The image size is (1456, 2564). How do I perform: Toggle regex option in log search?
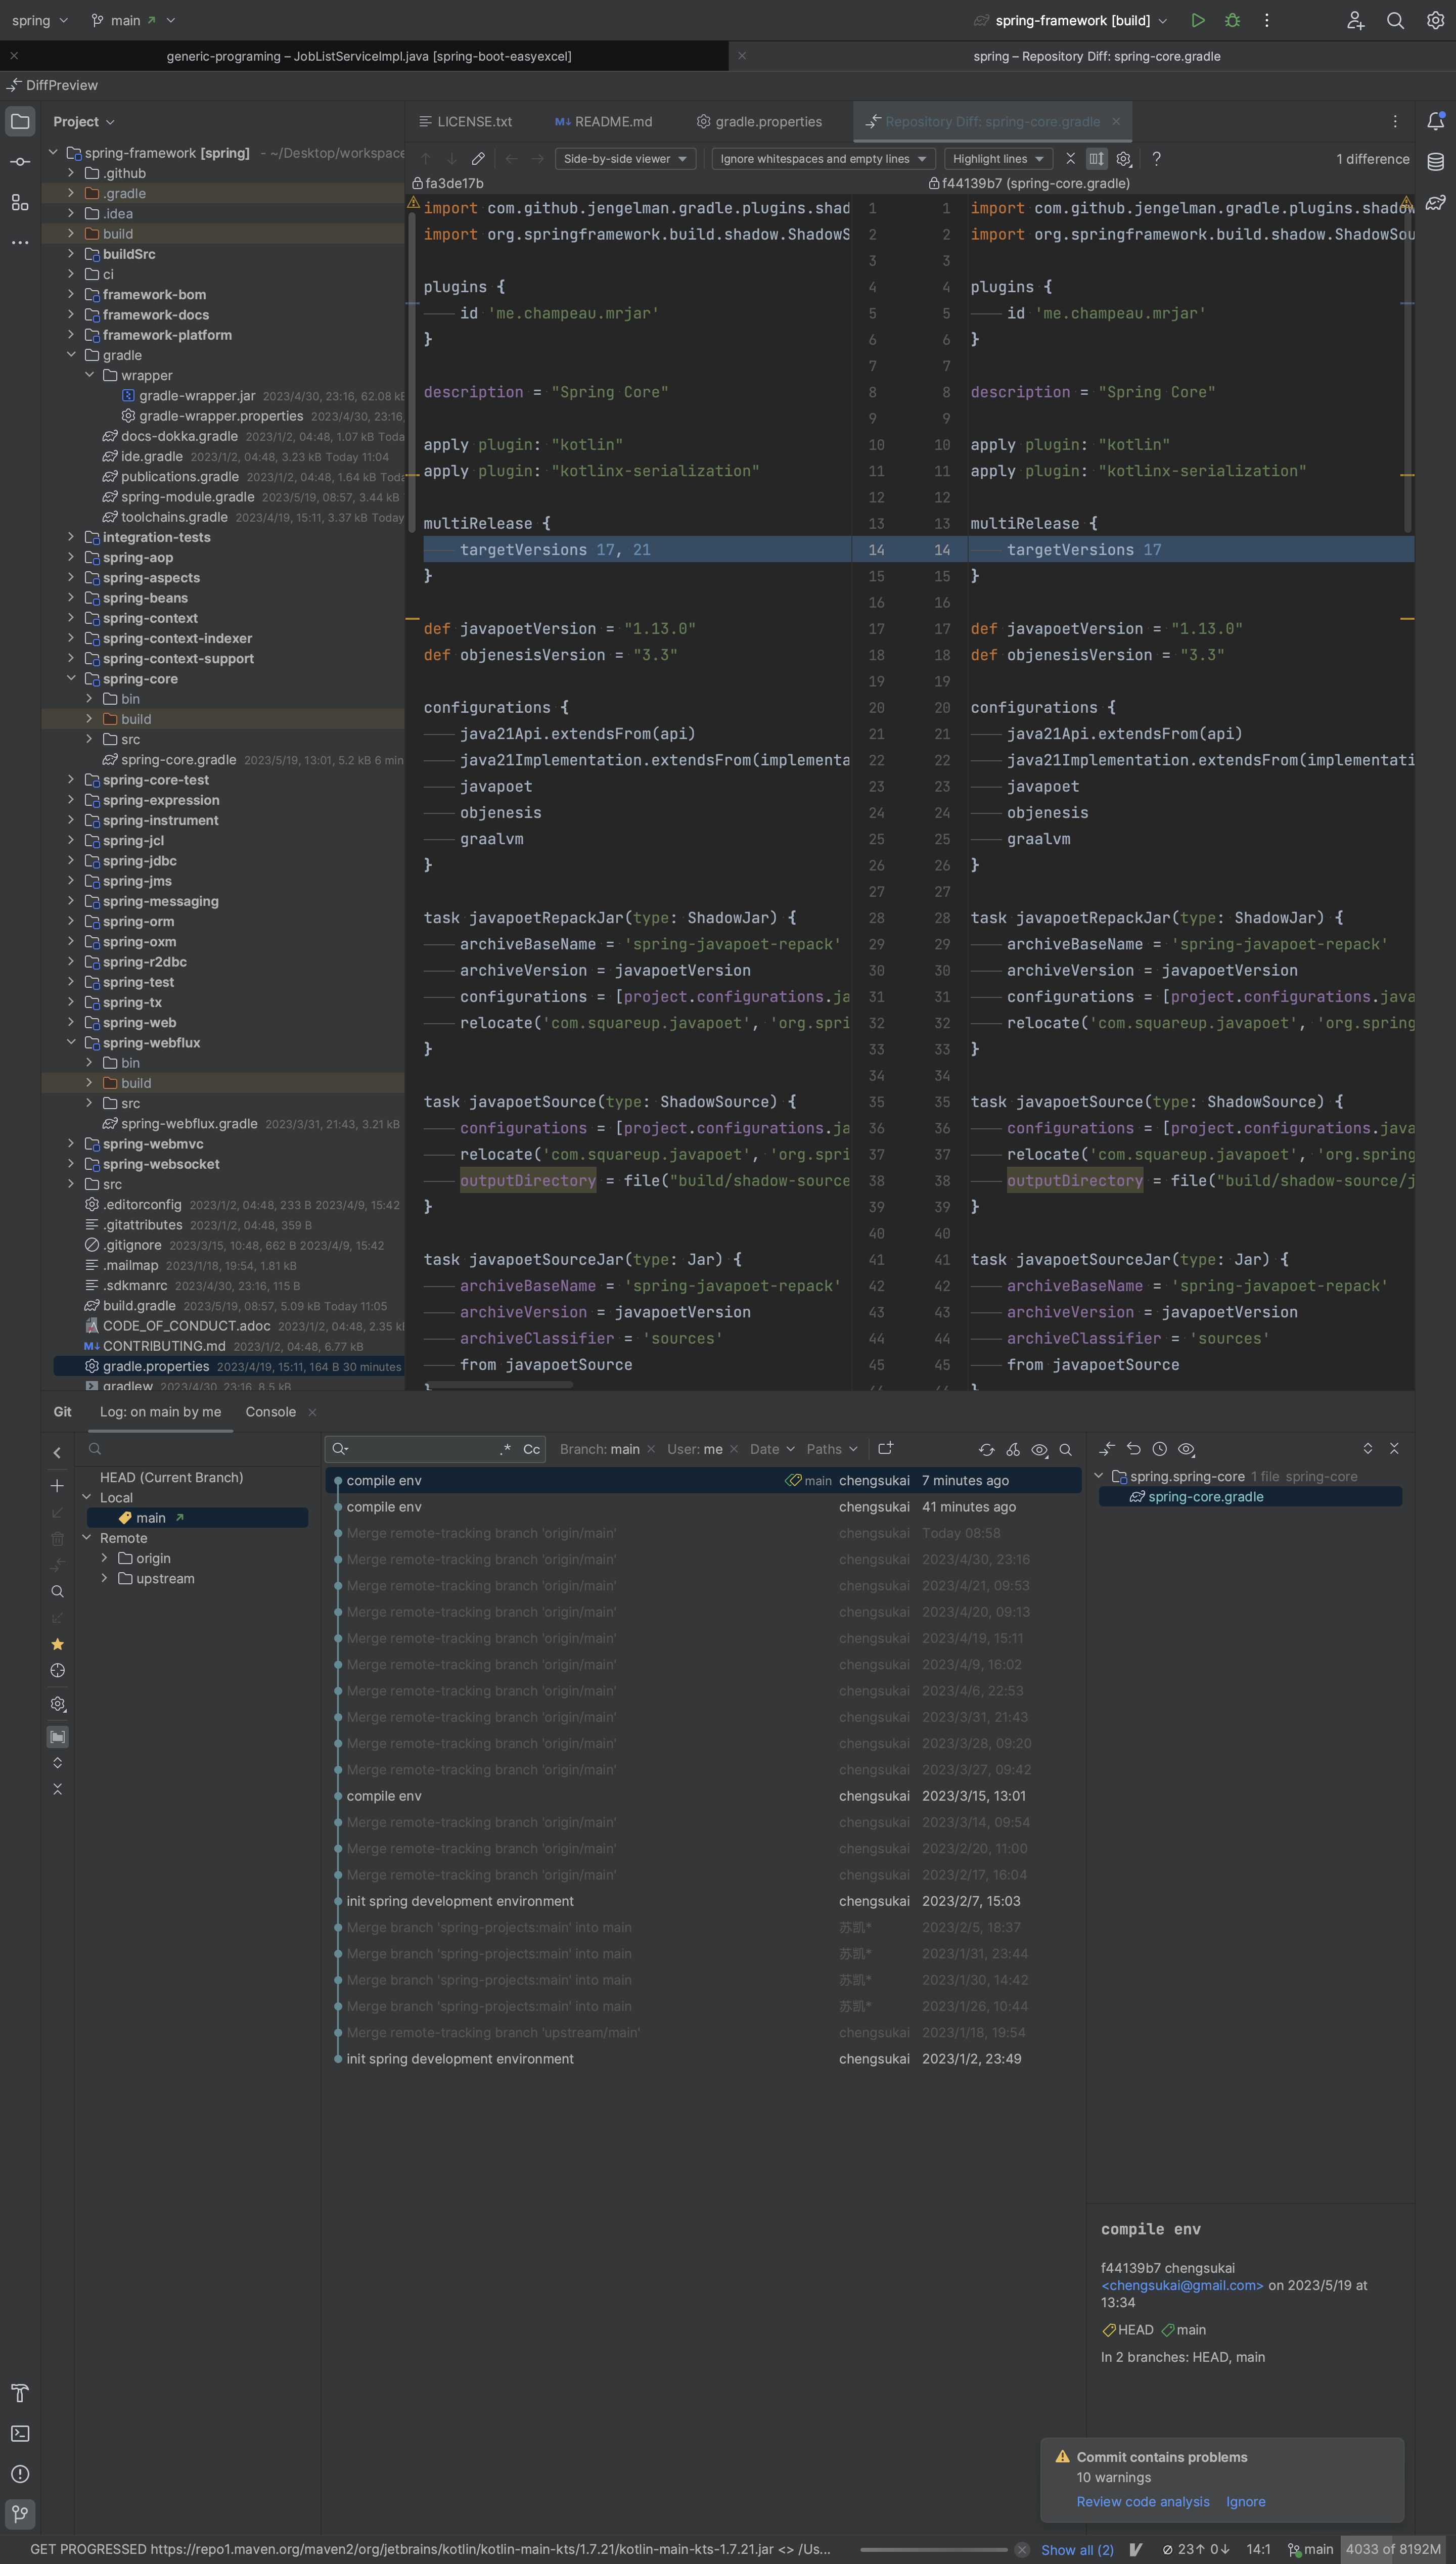(x=506, y=1449)
